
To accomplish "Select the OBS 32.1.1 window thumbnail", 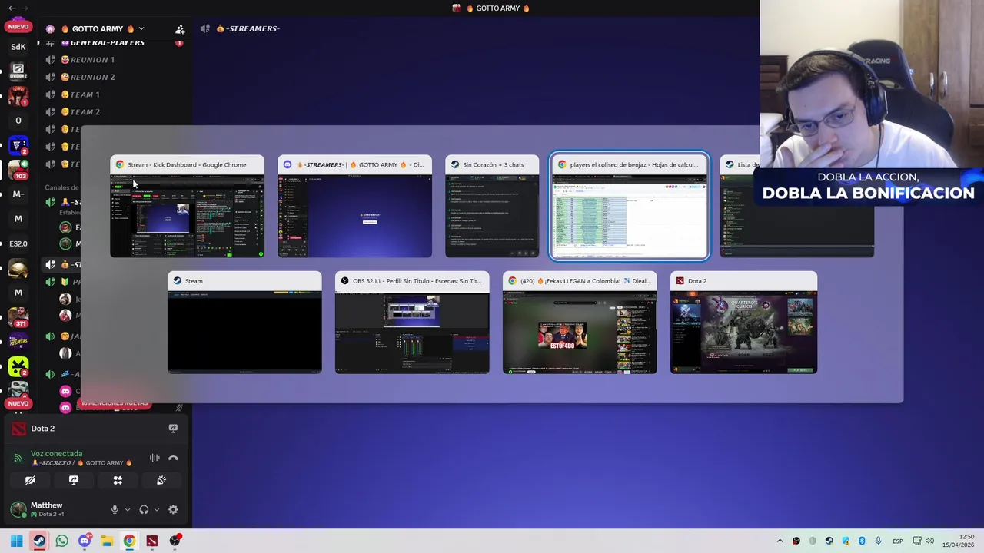I will [412, 323].
